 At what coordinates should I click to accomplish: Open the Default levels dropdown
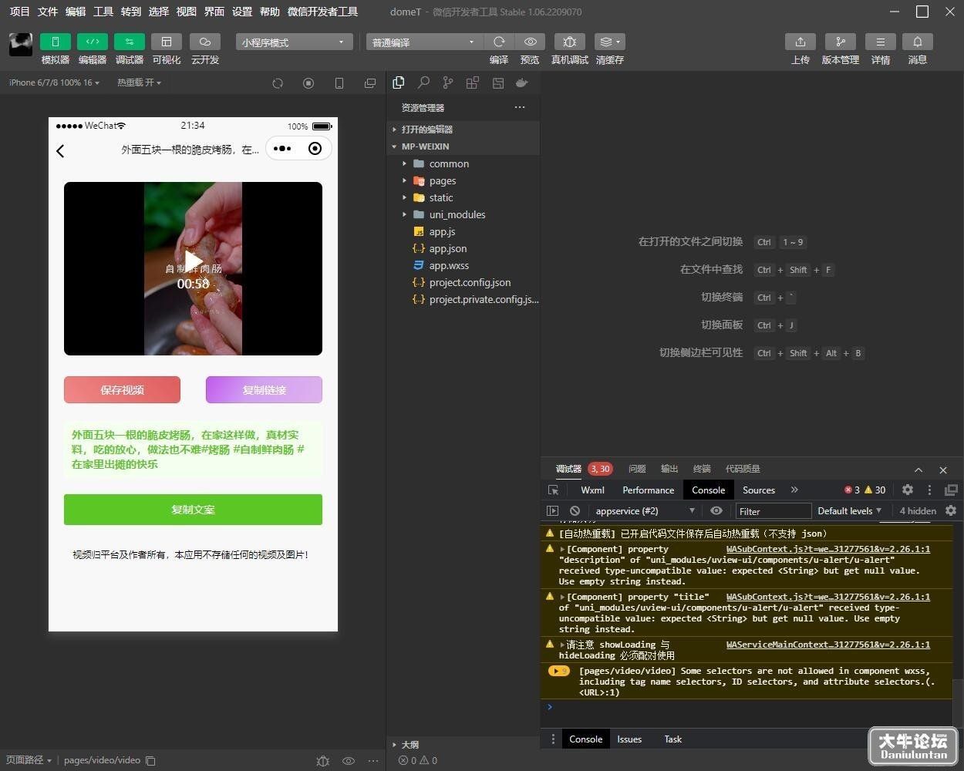[x=849, y=510]
